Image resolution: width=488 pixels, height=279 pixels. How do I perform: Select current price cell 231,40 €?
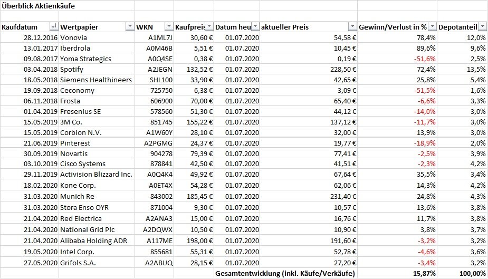point(309,197)
